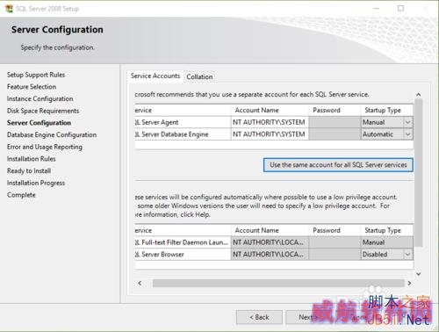
Task: Click the Full-text Filter Daemon Launcher service row
Action: point(182,242)
